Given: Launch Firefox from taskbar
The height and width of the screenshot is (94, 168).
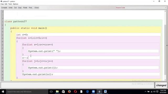Looking at the screenshot, I should (x=69, y=92).
